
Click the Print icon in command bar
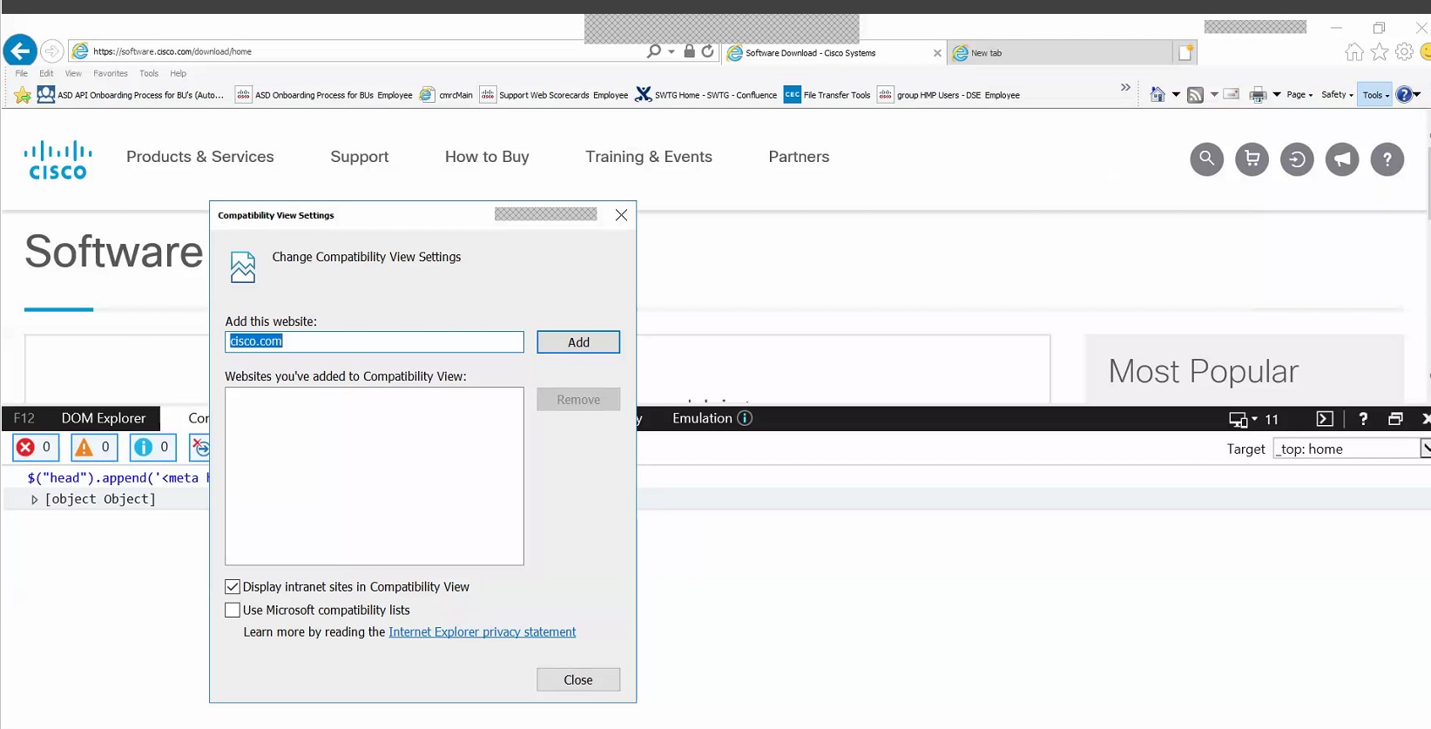click(x=1258, y=94)
